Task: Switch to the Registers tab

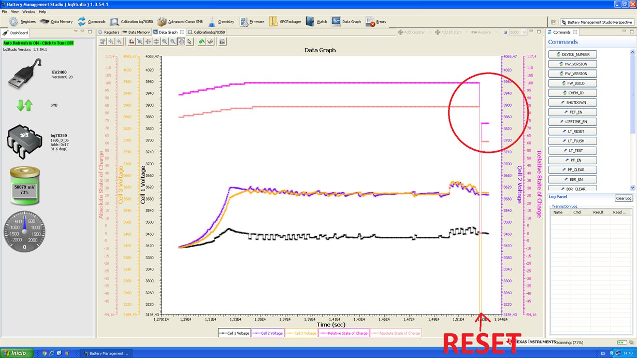Action: point(109,32)
